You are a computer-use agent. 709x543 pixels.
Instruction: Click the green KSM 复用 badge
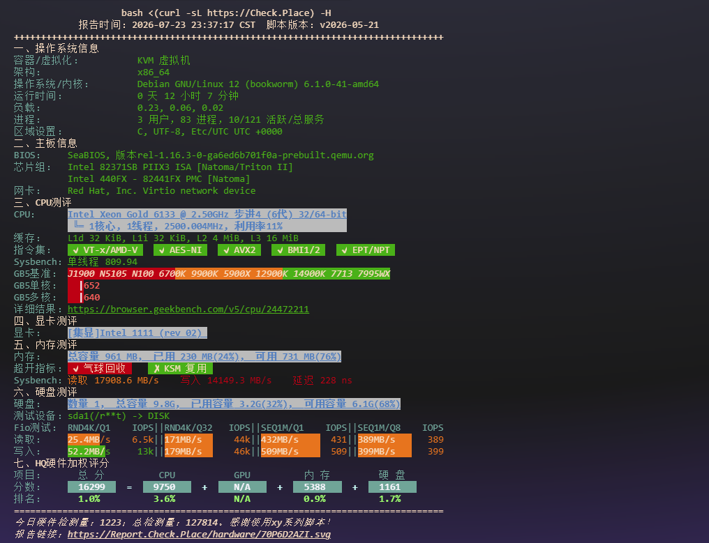click(181, 369)
